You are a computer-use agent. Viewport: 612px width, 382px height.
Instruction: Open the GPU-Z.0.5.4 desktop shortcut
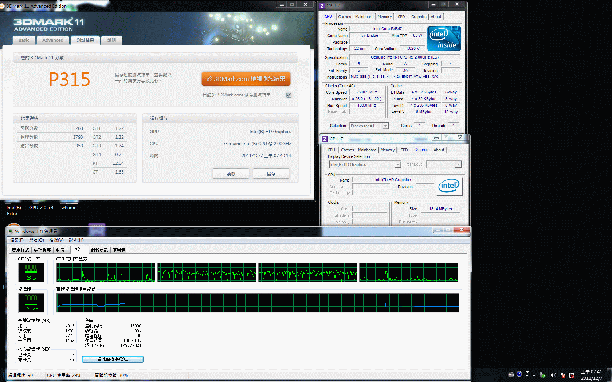click(x=41, y=207)
